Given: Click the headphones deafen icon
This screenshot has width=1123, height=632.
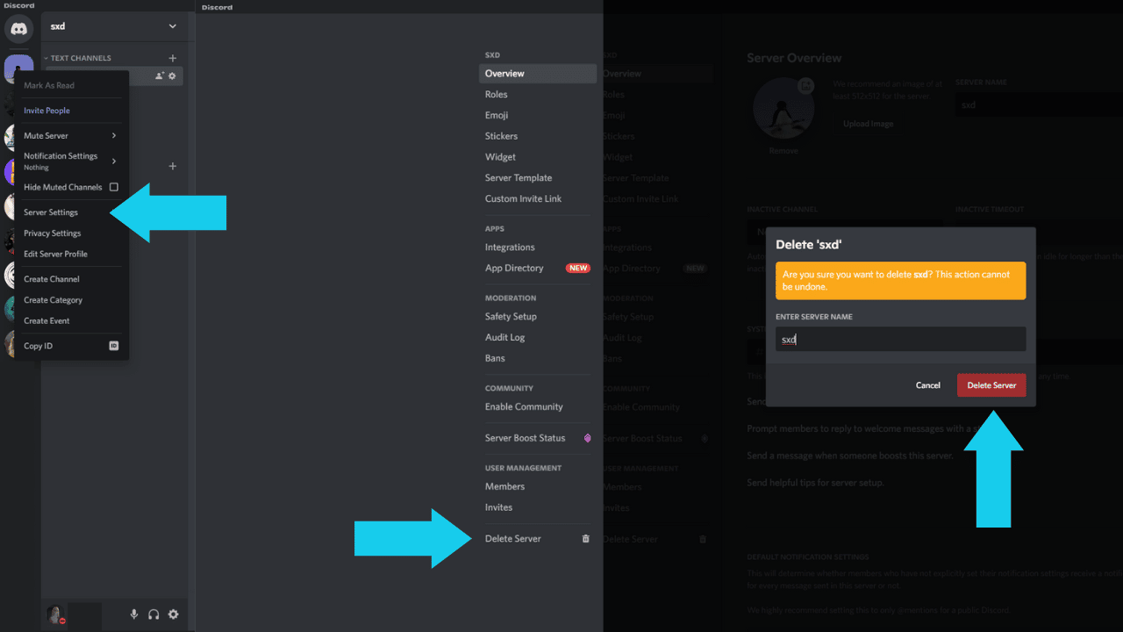Looking at the screenshot, I should click(x=154, y=614).
